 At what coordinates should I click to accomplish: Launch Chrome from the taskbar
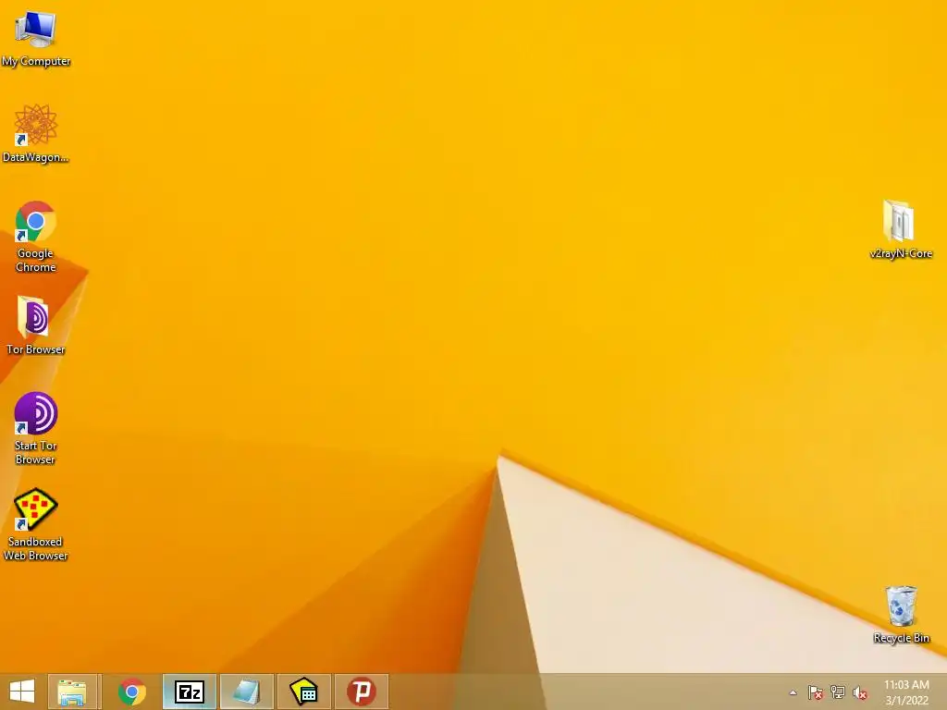click(131, 692)
